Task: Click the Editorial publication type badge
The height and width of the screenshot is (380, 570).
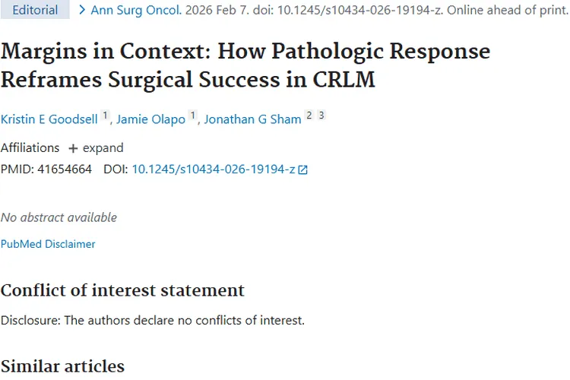Action: click(35, 11)
